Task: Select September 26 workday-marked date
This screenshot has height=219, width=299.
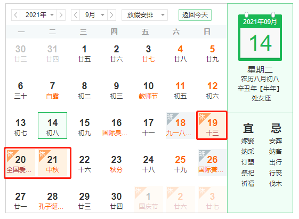Action: coord(212,162)
